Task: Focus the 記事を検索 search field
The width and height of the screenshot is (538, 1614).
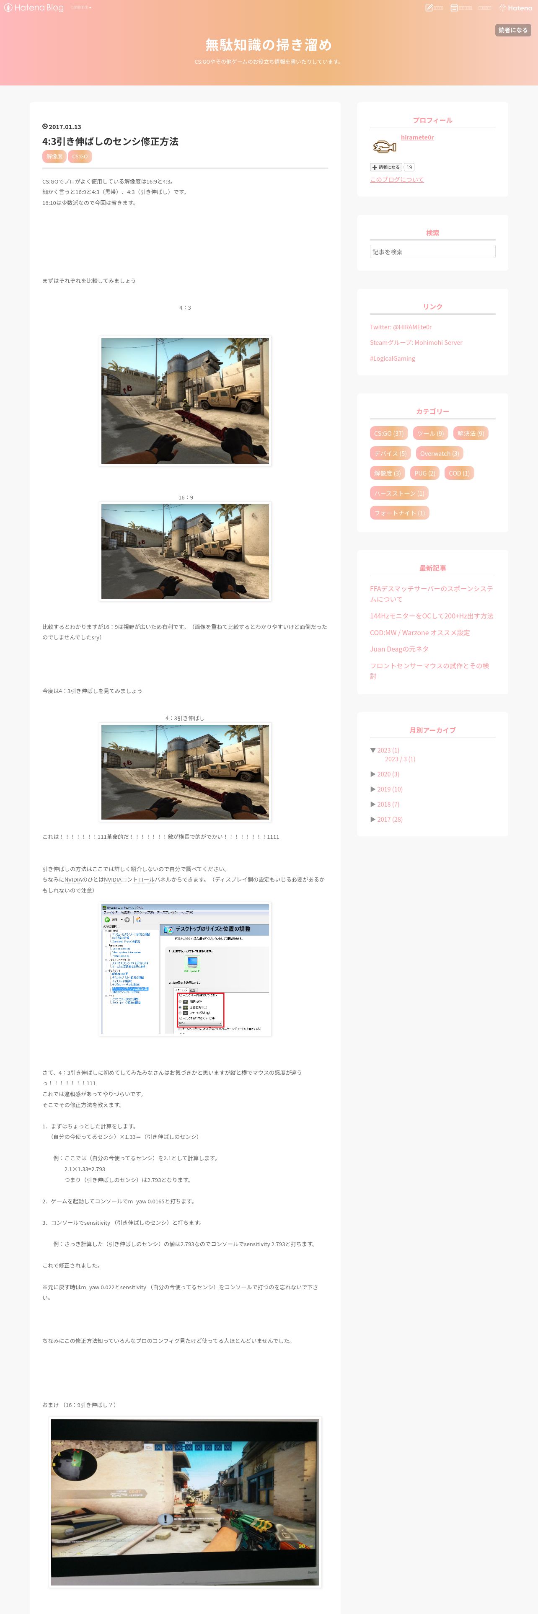Action: point(432,251)
